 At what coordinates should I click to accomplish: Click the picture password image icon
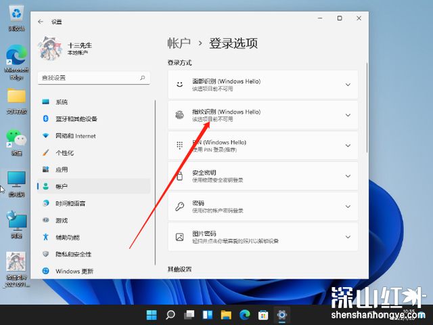(x=180, y=237)
